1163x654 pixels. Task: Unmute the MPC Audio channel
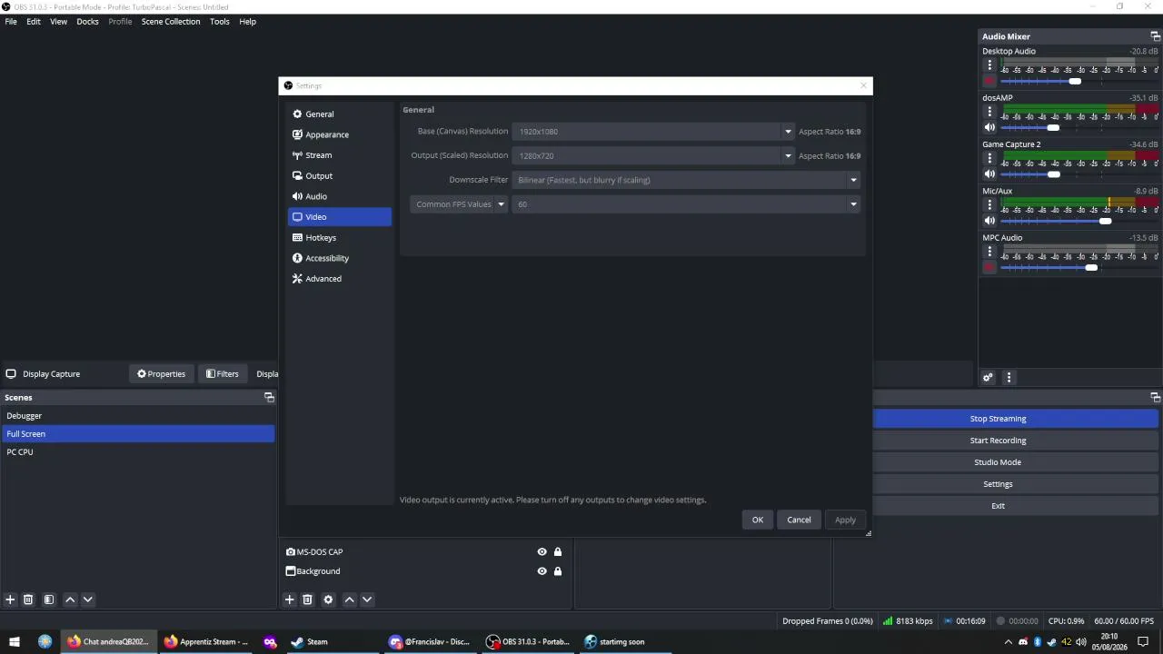point(990,267)
